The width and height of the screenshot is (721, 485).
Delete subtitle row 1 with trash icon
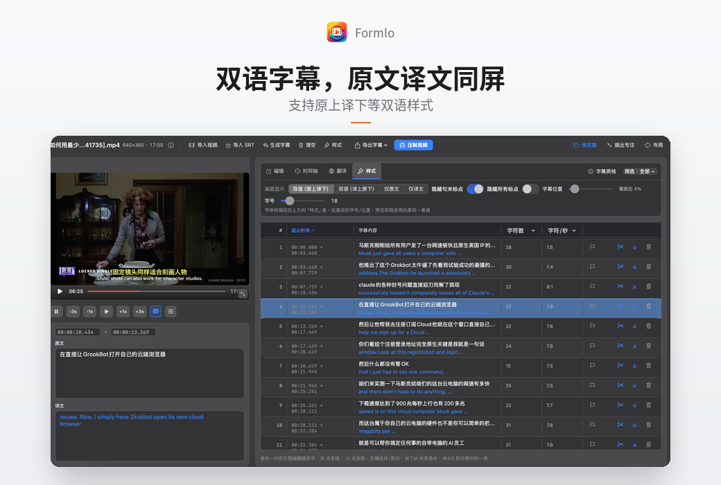(x=649, y=247)
